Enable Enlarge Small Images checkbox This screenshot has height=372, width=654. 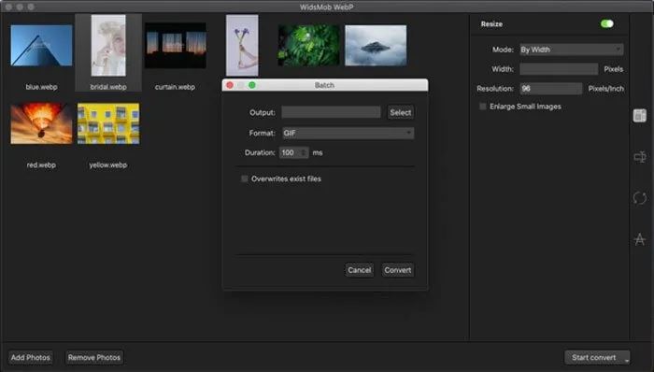point(483,107)
